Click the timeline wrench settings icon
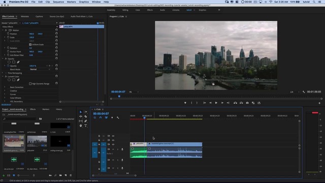This screenshot has width=325, height=183. (x=118, y=117)
